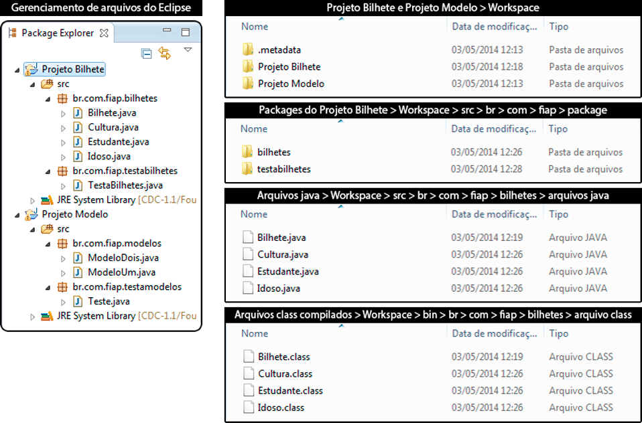Expand JRE System Library under Projeto Modelo
Viewport: 642px width, 423px height.
31,315
